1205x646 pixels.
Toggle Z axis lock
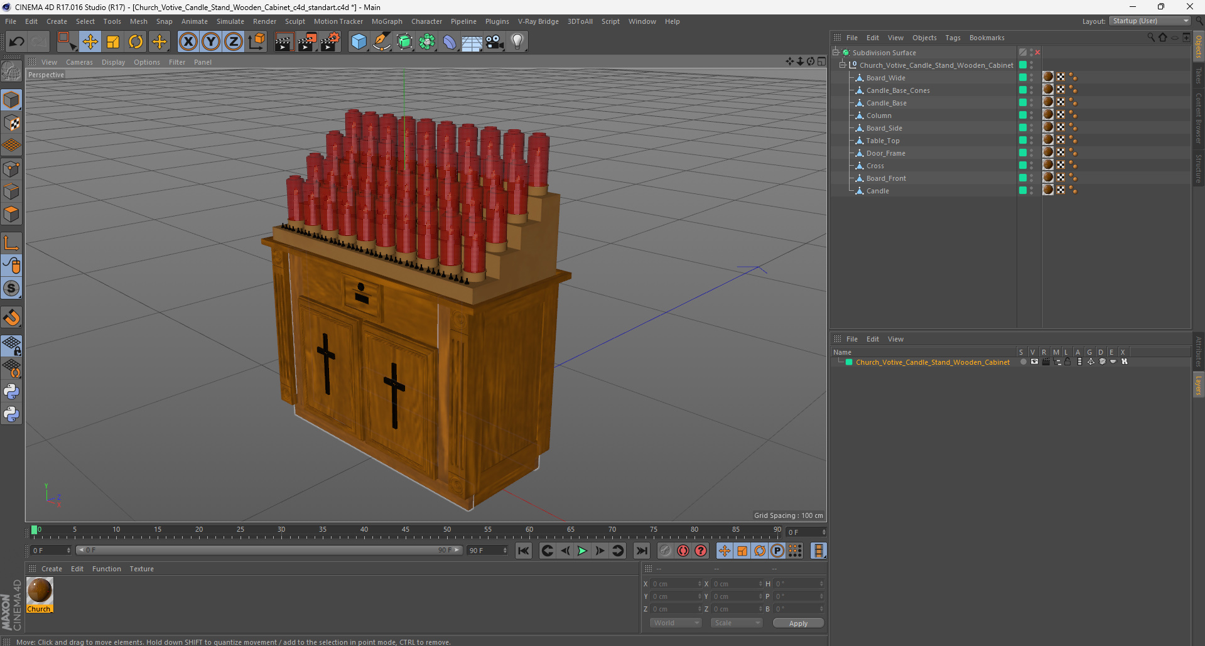pyautogui.click(x=234, y=41)
